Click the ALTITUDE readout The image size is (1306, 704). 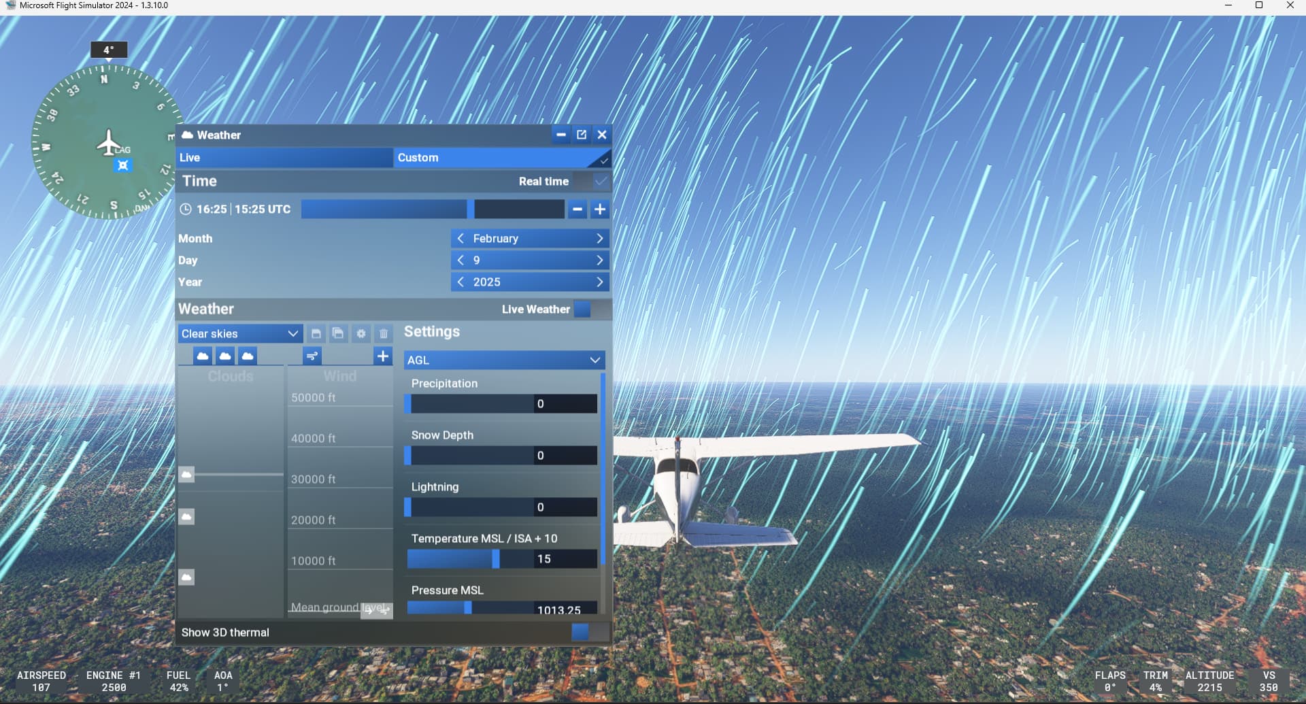coord(1209,682)
